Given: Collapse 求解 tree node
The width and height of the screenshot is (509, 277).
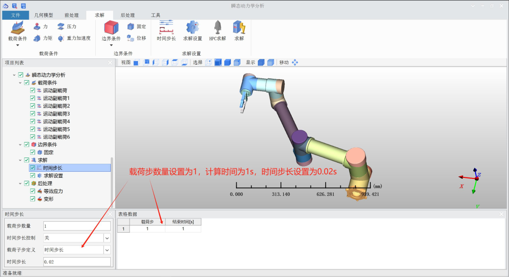Looking at the screenshot, I should (20, 160).
